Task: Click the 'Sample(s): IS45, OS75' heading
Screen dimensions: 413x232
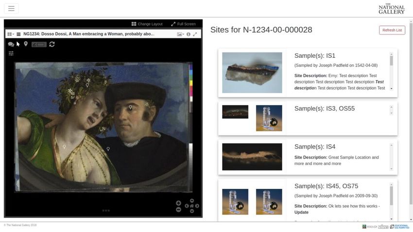Action: click(x=327, y=186)
